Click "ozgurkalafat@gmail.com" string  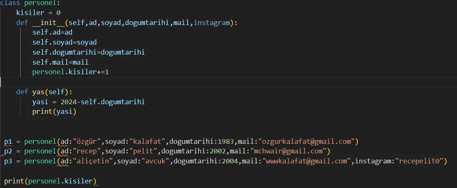pyautogui.click(x=306, y=142)
